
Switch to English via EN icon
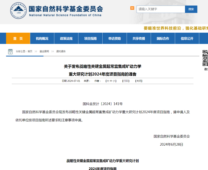[x=132, y=8]
